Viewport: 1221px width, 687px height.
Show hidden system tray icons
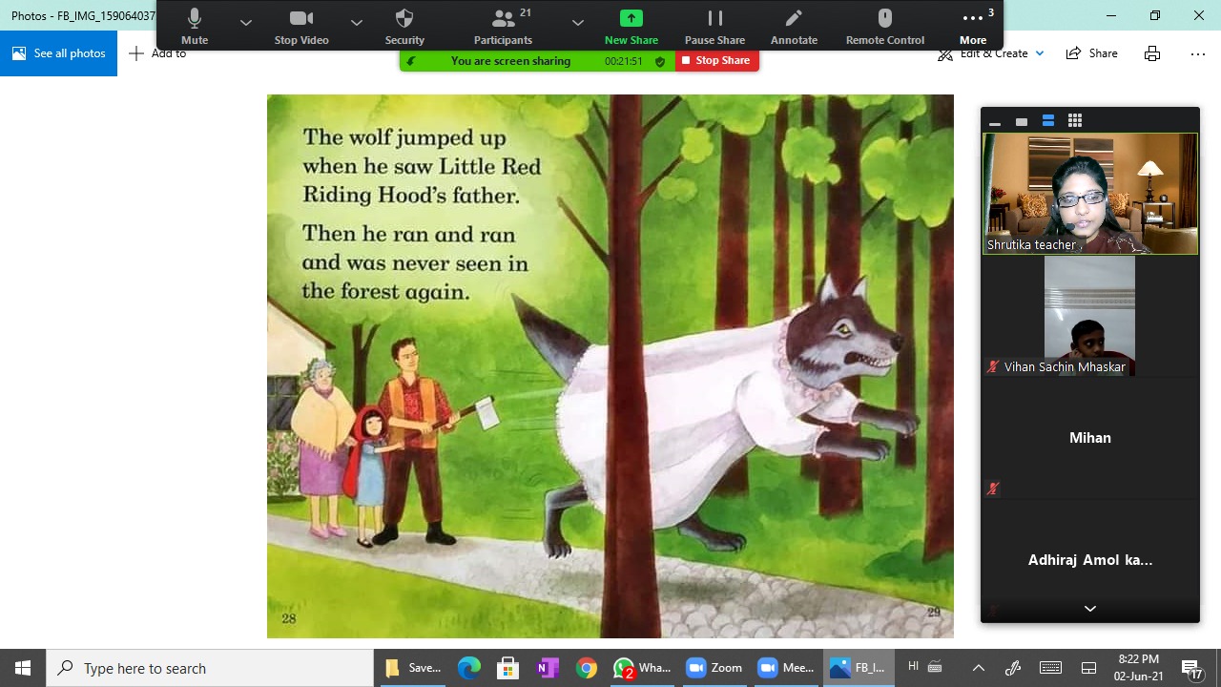click(978, 668)
